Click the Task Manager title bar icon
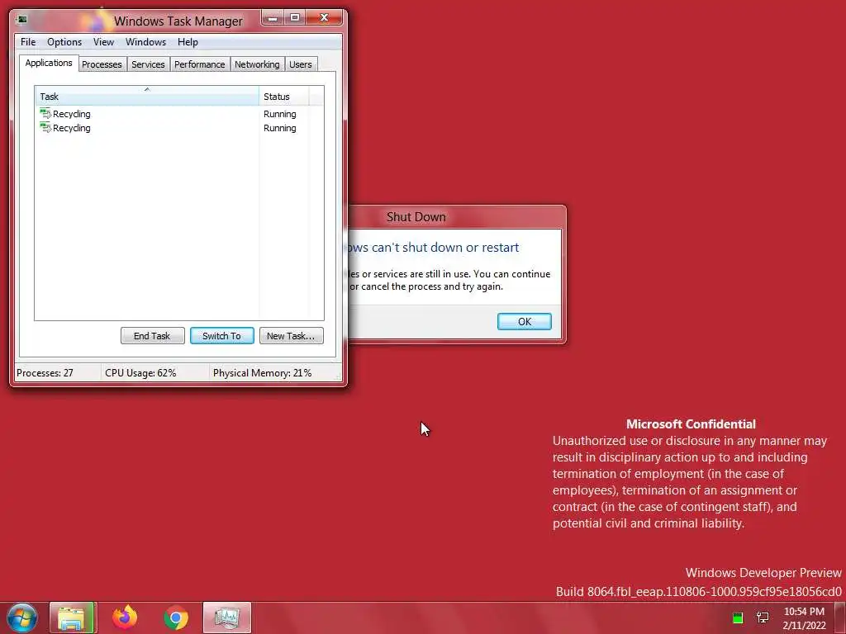The image size is (846, 634). point(22,21)
